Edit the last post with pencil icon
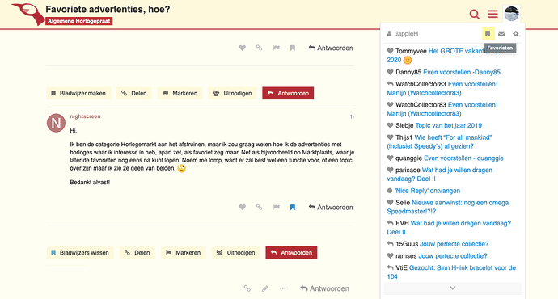Screen dimensions: 558x299 pos(264,288)
